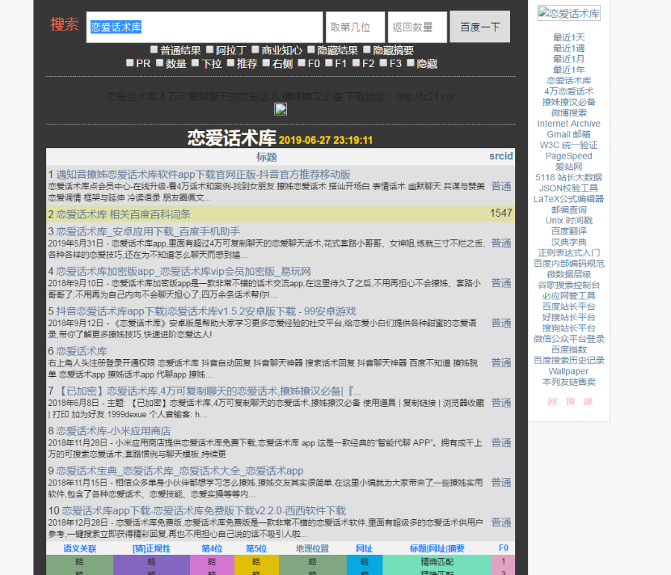
Task: Enable the PR checkbox
Action: pyautogui.click(x=130, y=63)
